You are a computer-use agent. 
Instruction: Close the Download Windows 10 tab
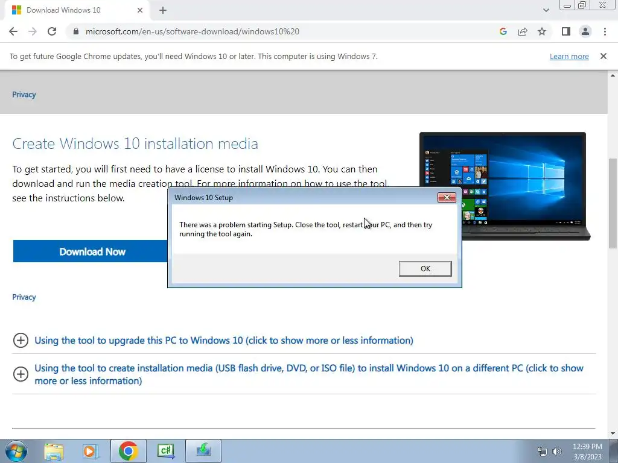point(140,10)
